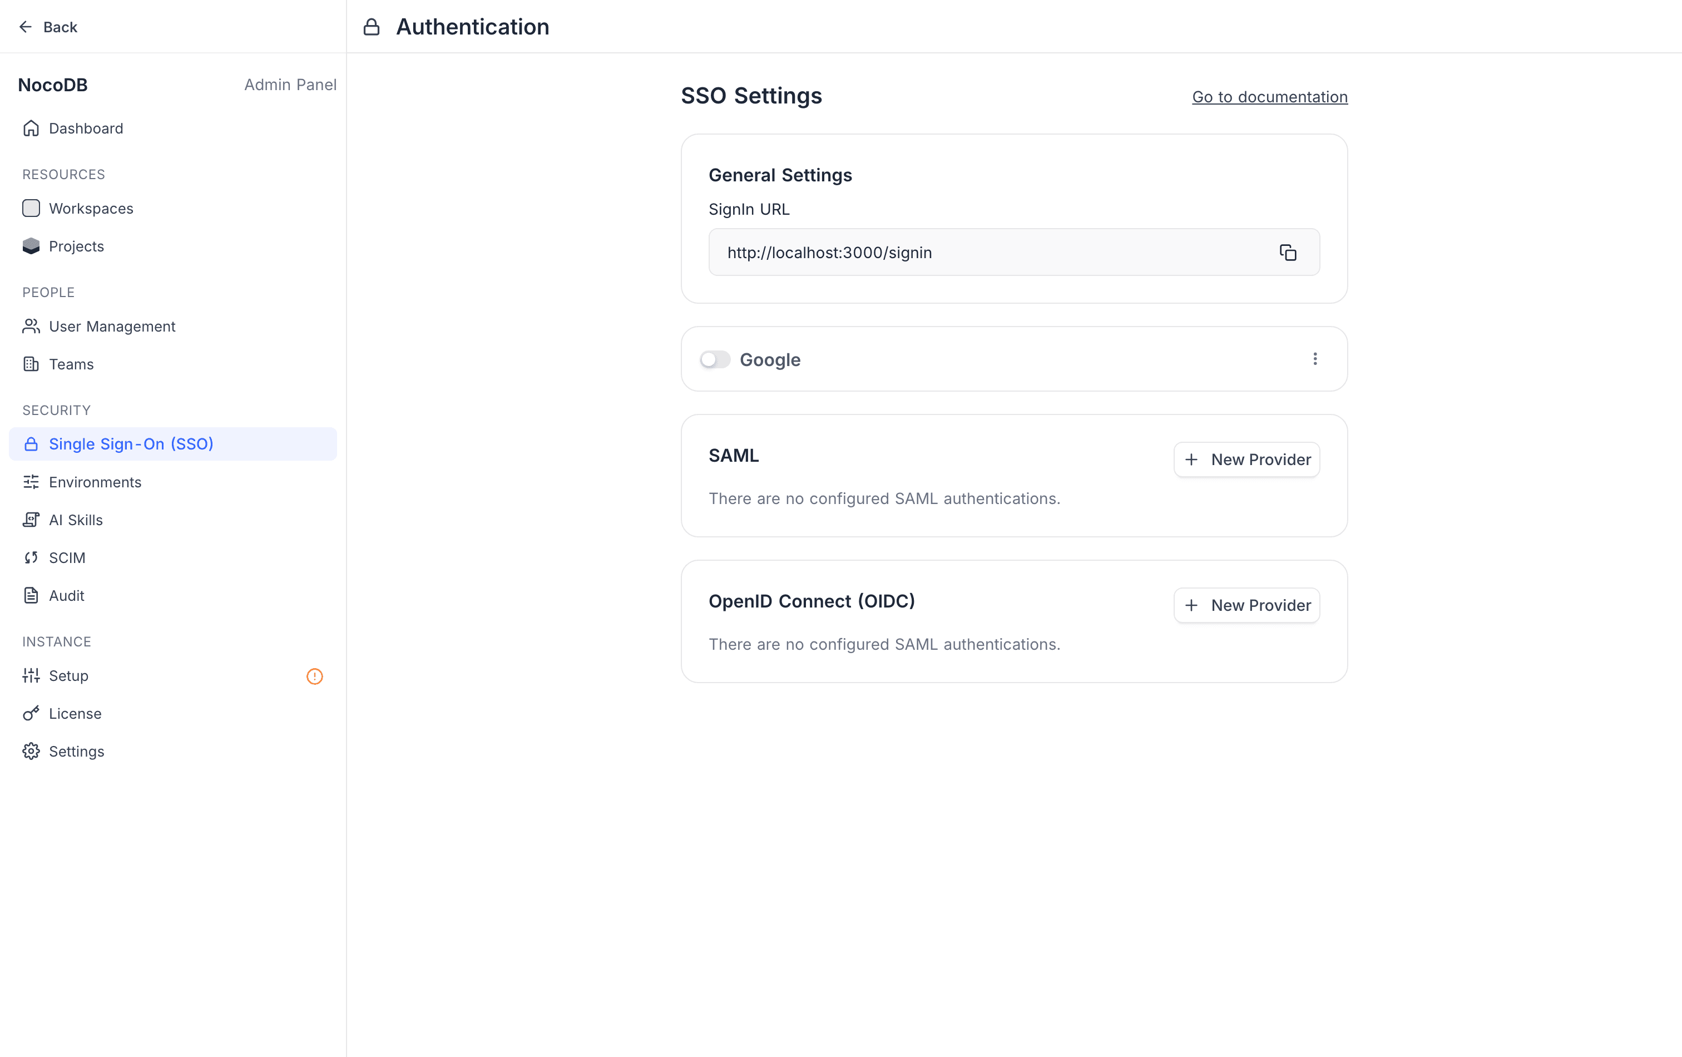Screen dimensions: 1682x1057
Task: Click the Teams building icon
Action: (x=31, y=364)
